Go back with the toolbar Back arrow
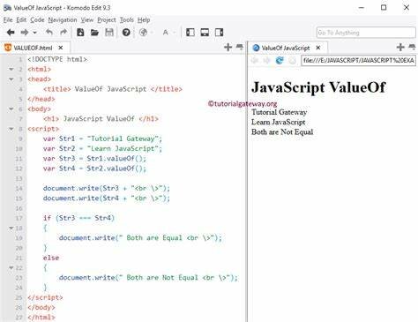The image size is (418, 322). 11,33
